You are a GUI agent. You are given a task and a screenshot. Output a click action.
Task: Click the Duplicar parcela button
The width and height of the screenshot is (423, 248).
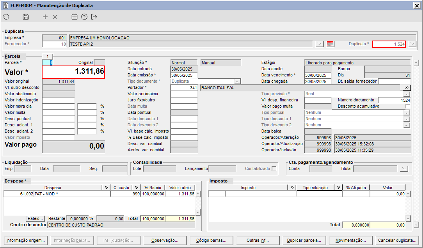tap(304, 240)
